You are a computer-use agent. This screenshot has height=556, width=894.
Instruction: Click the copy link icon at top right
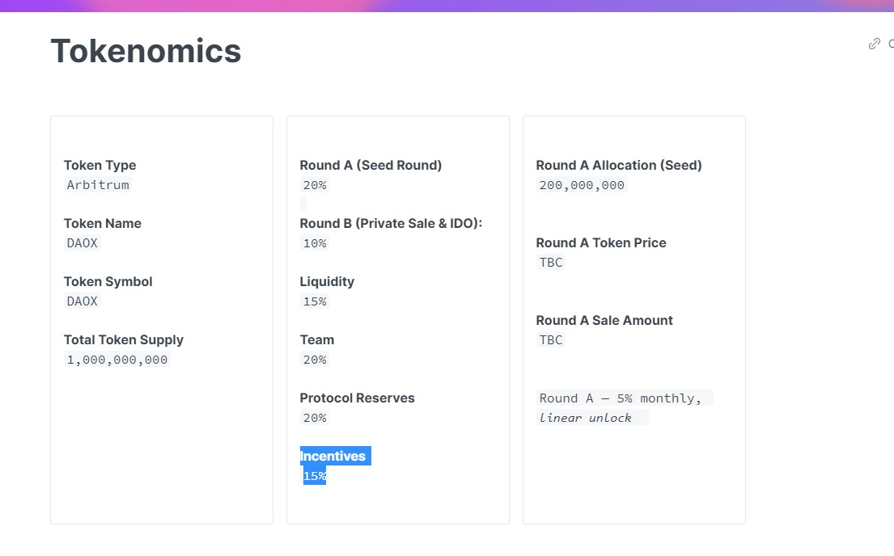pos(874,44)
